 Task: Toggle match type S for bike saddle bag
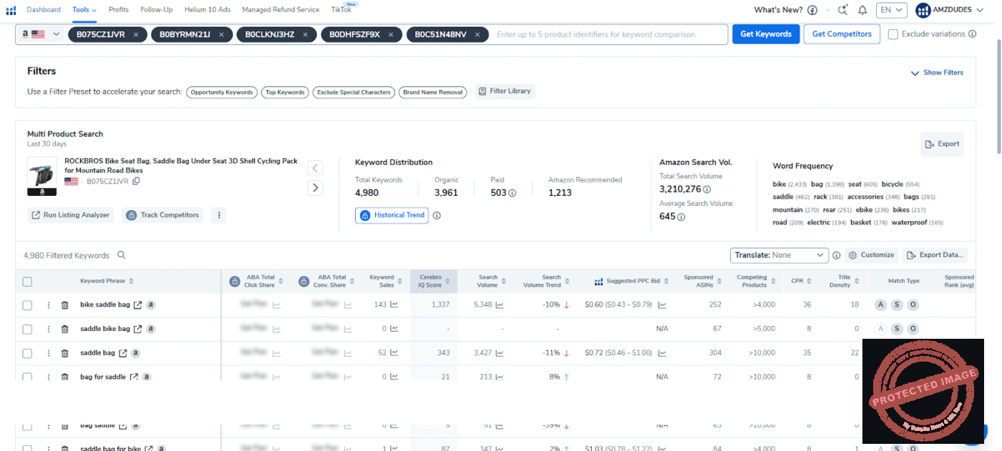pos(897,305)
